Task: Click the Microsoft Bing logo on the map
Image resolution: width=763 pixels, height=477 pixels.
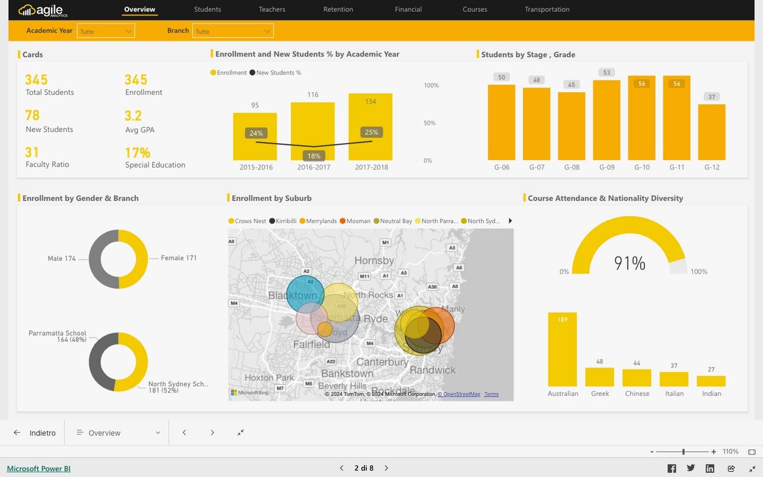Action: 247,392
